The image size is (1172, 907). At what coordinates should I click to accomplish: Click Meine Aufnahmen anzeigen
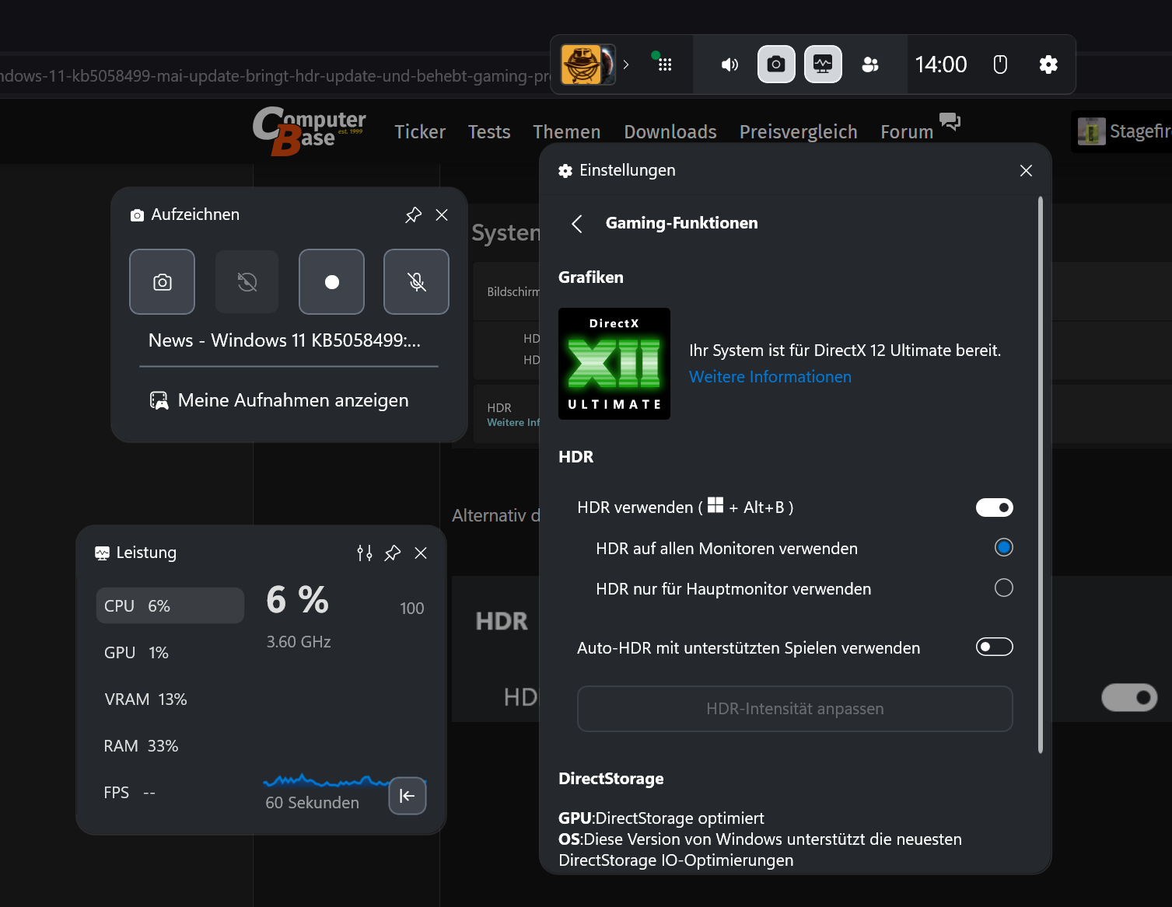[293, 399]
